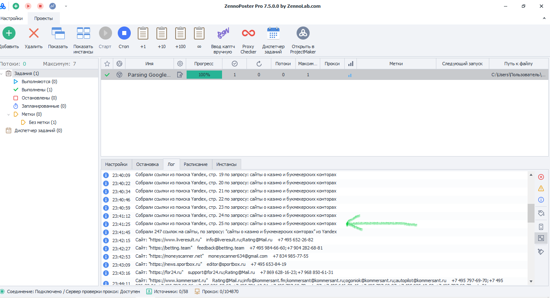The height and width of the screenshot is (298, 550).
Task: Collapse the Задания tree node
Action: click(x=2, y=73)
